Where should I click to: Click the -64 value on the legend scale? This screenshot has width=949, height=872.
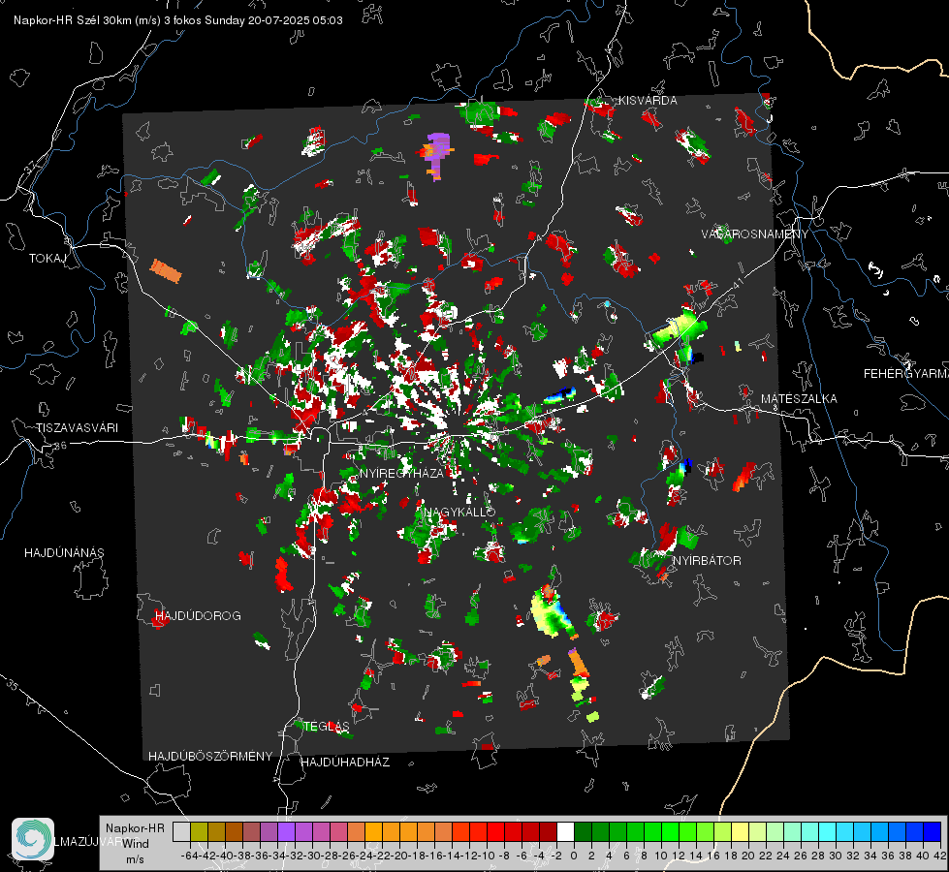click(x=189, y=856)
